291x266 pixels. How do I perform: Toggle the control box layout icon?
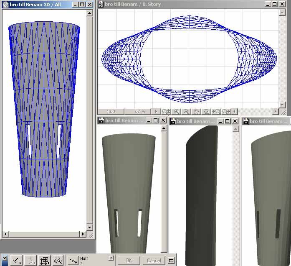(171, 261)
